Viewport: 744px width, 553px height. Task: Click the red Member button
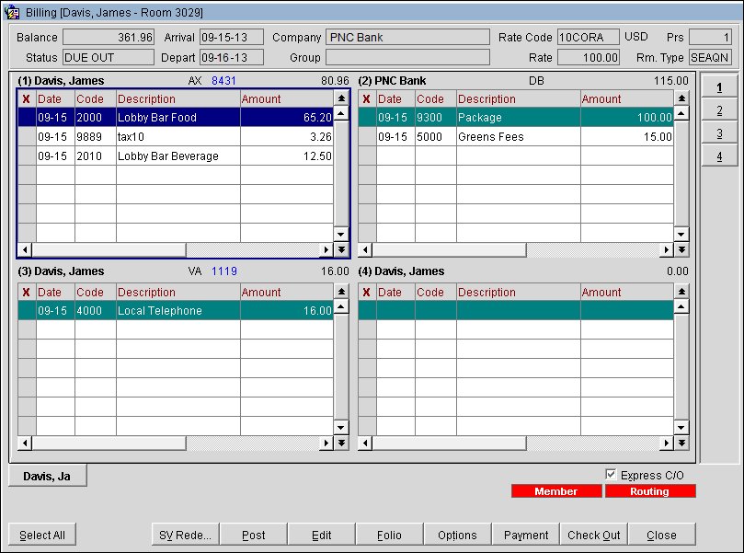pyautogui.click(x=556, y=491)
